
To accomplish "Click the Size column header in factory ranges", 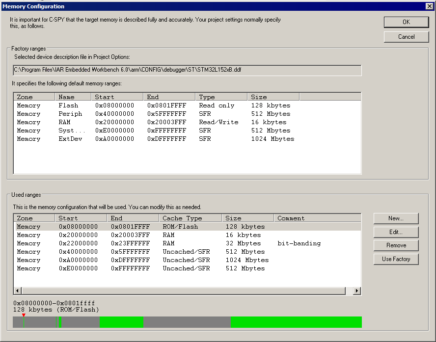I will [x=273, y=97].
